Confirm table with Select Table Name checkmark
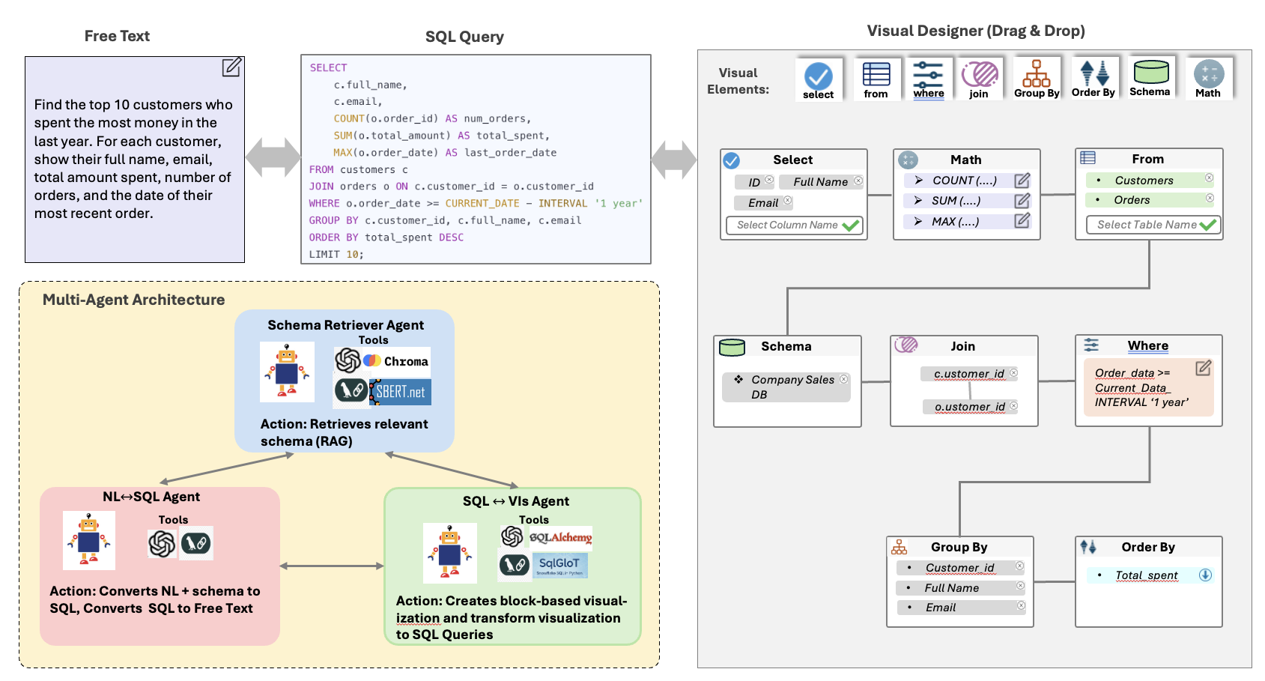The image size is (1265, 681). tap(1207, 225)
